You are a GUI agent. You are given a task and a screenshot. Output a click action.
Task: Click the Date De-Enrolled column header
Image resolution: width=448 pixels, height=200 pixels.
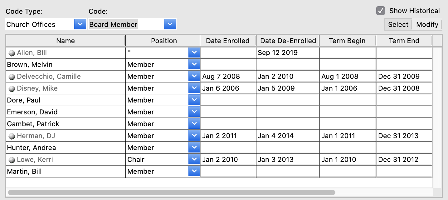click(x=288, y=41)
